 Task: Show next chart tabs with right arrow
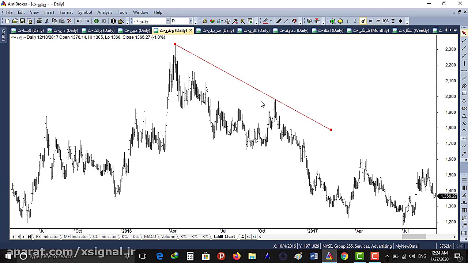450,30
